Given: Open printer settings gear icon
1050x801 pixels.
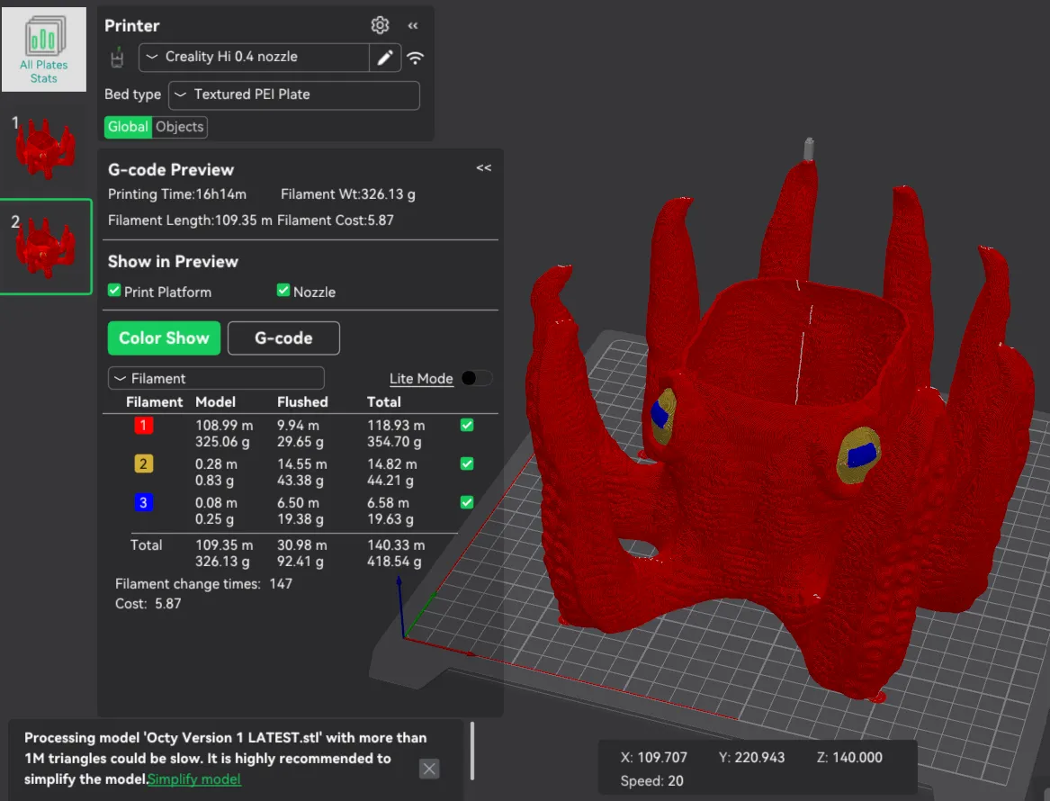Looking at the screenshot, I should click(x=380, y=25).
